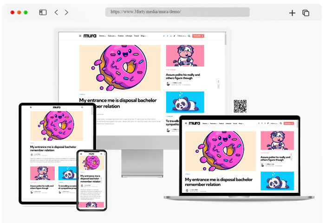The width and height of the screenshot is (325, 223).
Task: Open the hamburger menu on the desktop monitor
Action: (x=80, y=36)
